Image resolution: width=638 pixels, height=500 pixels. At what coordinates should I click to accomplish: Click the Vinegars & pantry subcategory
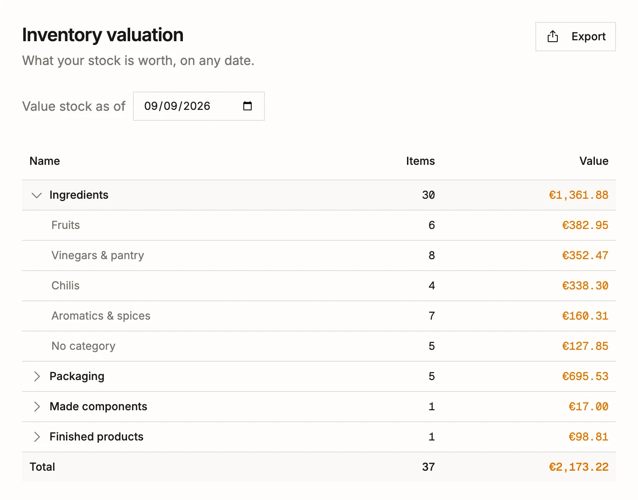click(x=98, y=255)
